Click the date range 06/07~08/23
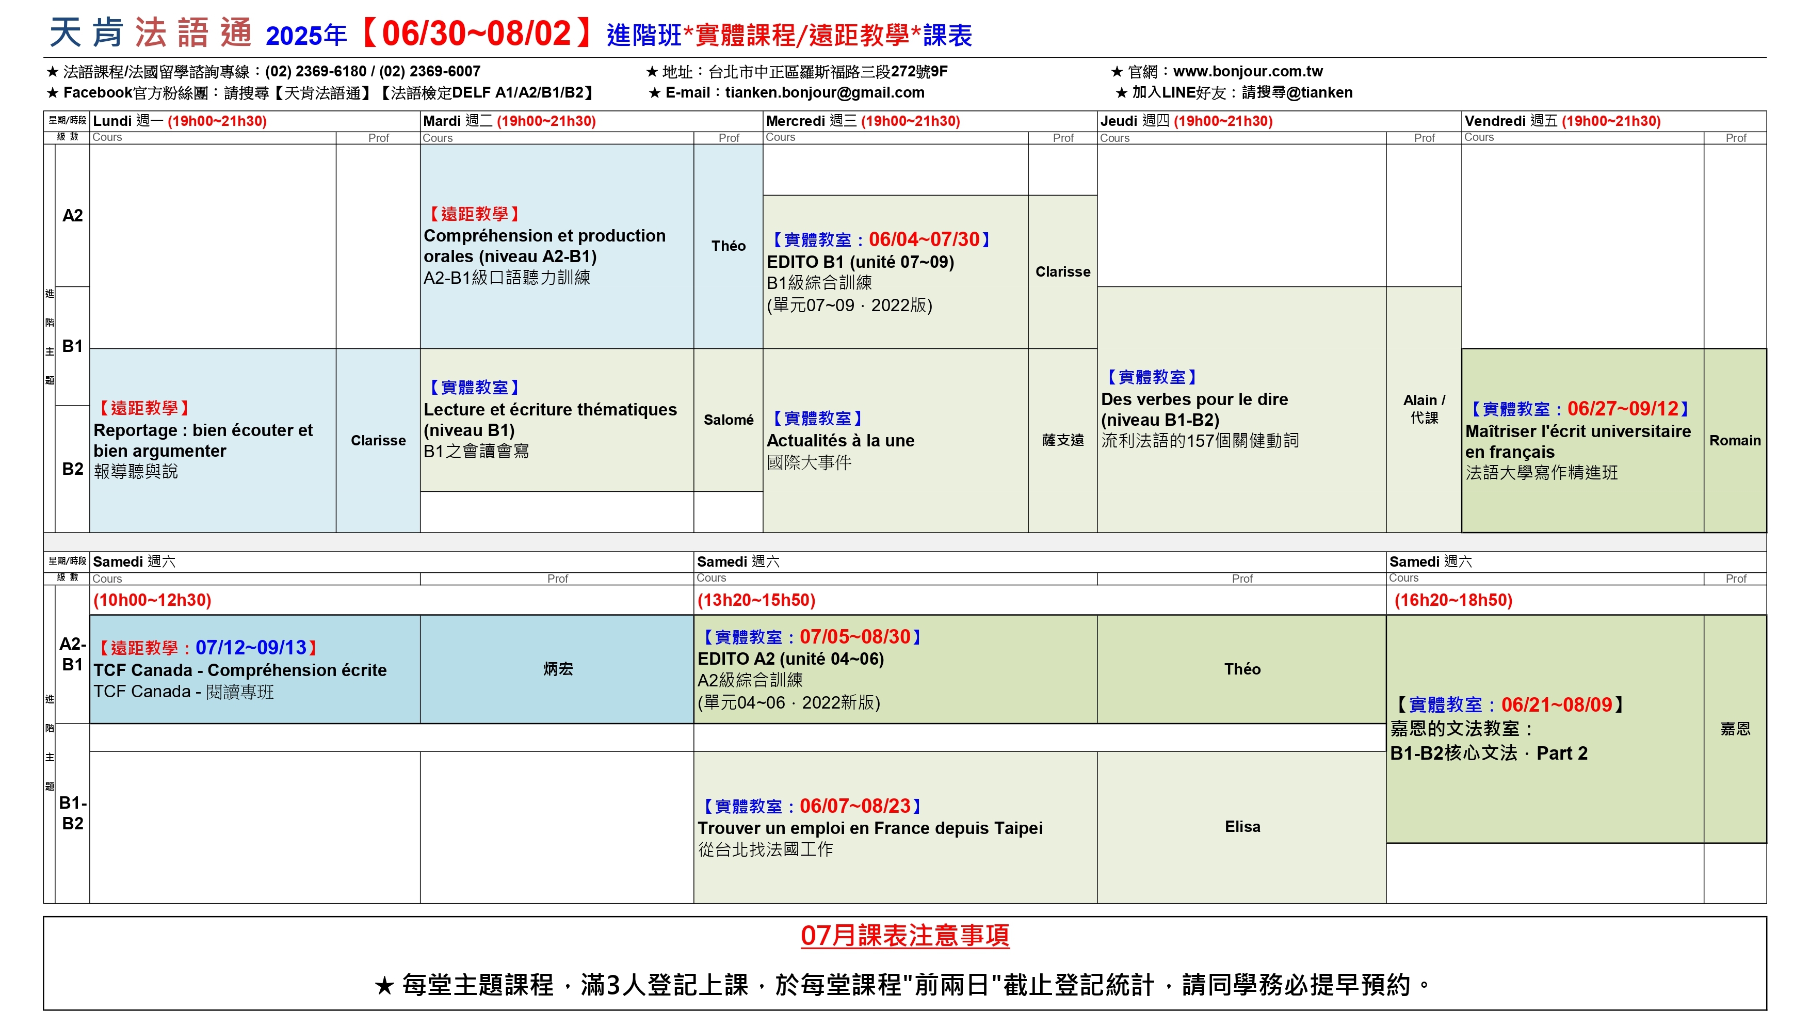Screen dimensions: 1810x1027 [x=854, y=806]
